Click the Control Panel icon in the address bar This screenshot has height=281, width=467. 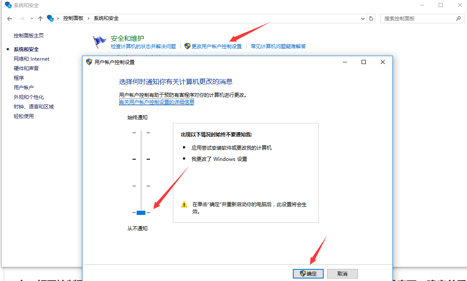[x=50, y=18]
